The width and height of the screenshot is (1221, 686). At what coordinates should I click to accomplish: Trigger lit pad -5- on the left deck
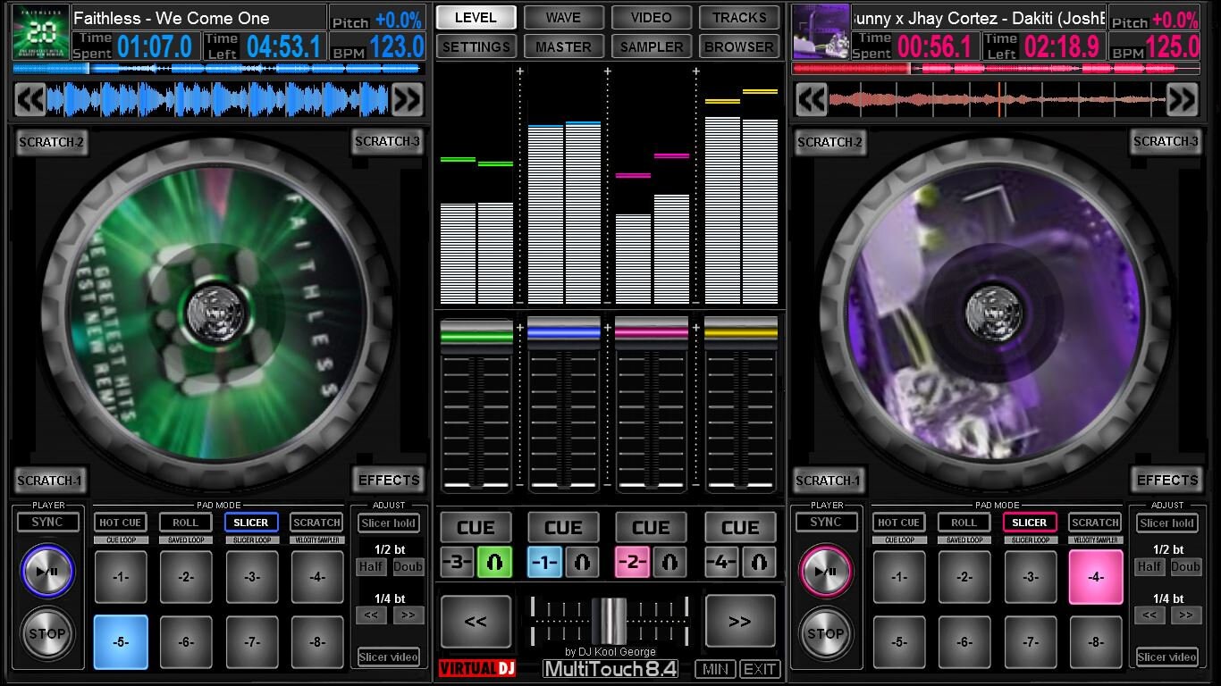pos(121,641)
